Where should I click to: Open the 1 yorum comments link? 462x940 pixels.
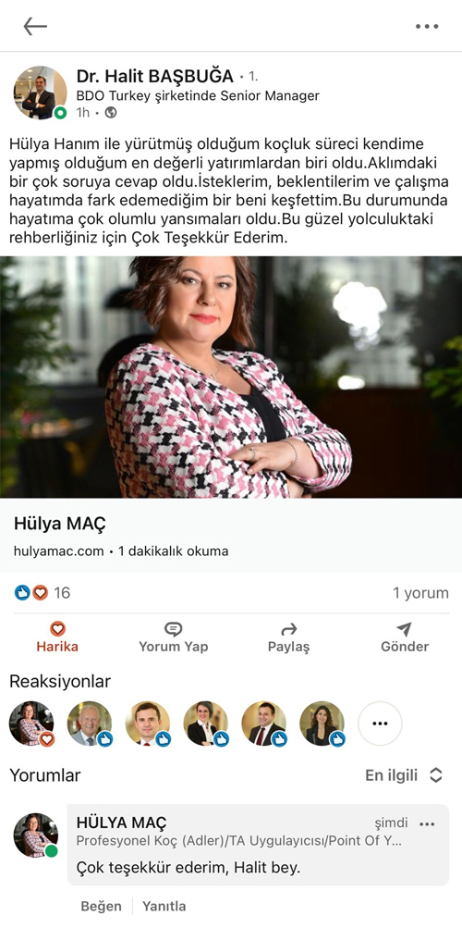420,593
